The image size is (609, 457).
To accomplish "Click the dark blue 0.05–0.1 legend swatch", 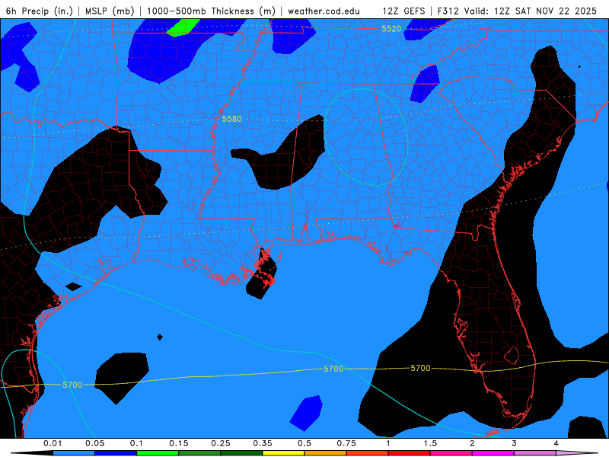I will pos(116,453).
